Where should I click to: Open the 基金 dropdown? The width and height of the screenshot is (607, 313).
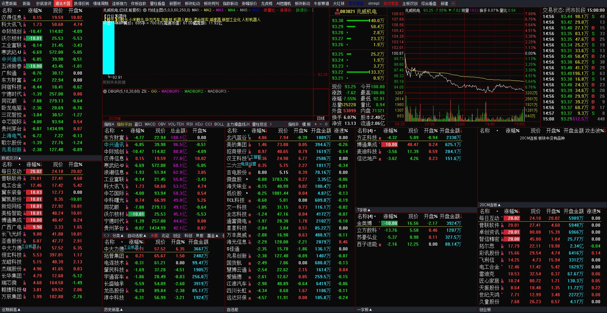coord(212,236)
